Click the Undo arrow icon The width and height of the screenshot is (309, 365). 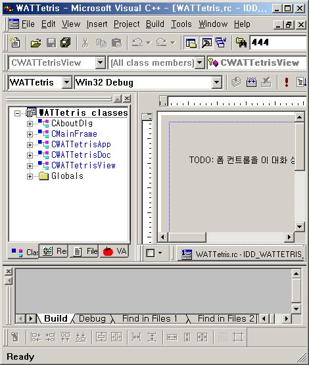pyautogui.click(x=137, y=43)
